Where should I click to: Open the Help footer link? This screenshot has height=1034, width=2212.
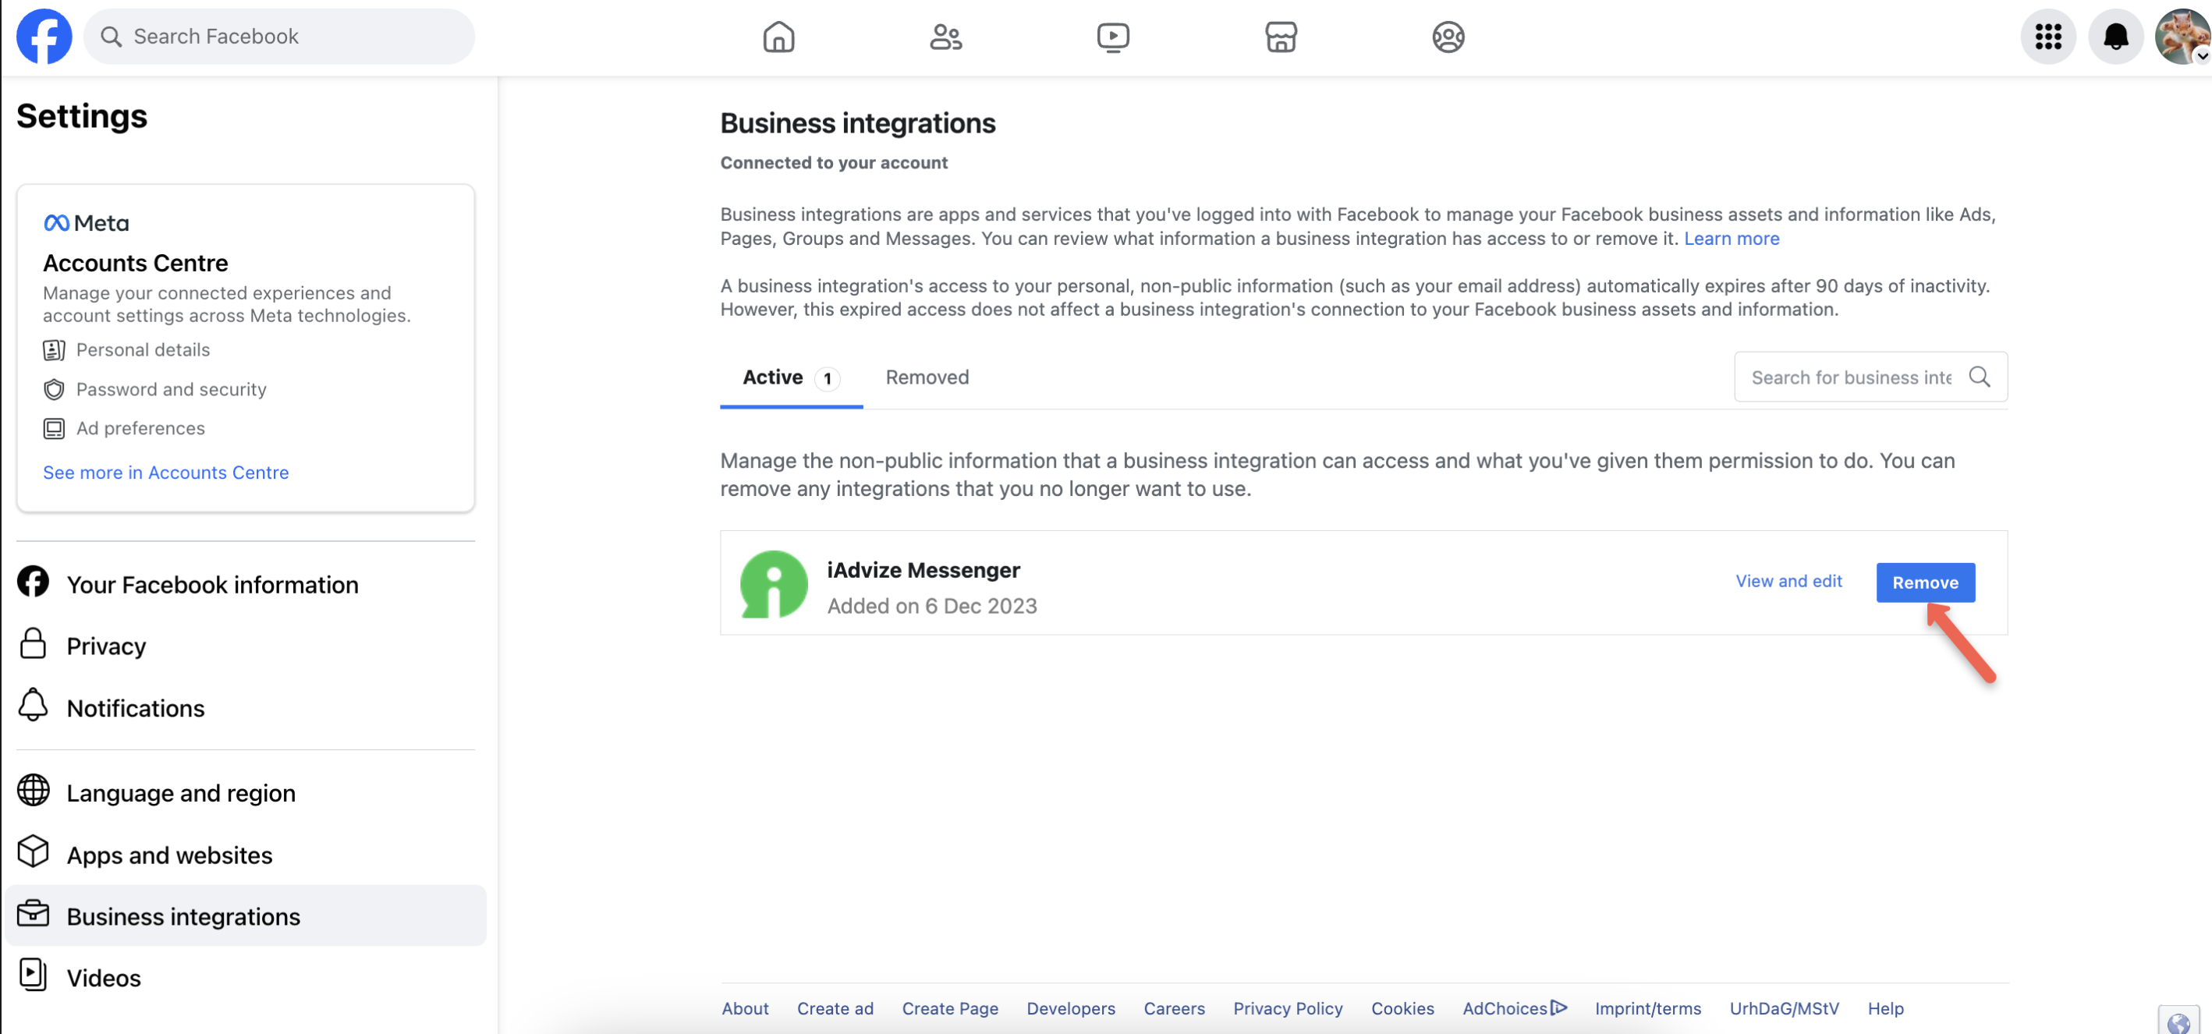pos(1886,1008)
